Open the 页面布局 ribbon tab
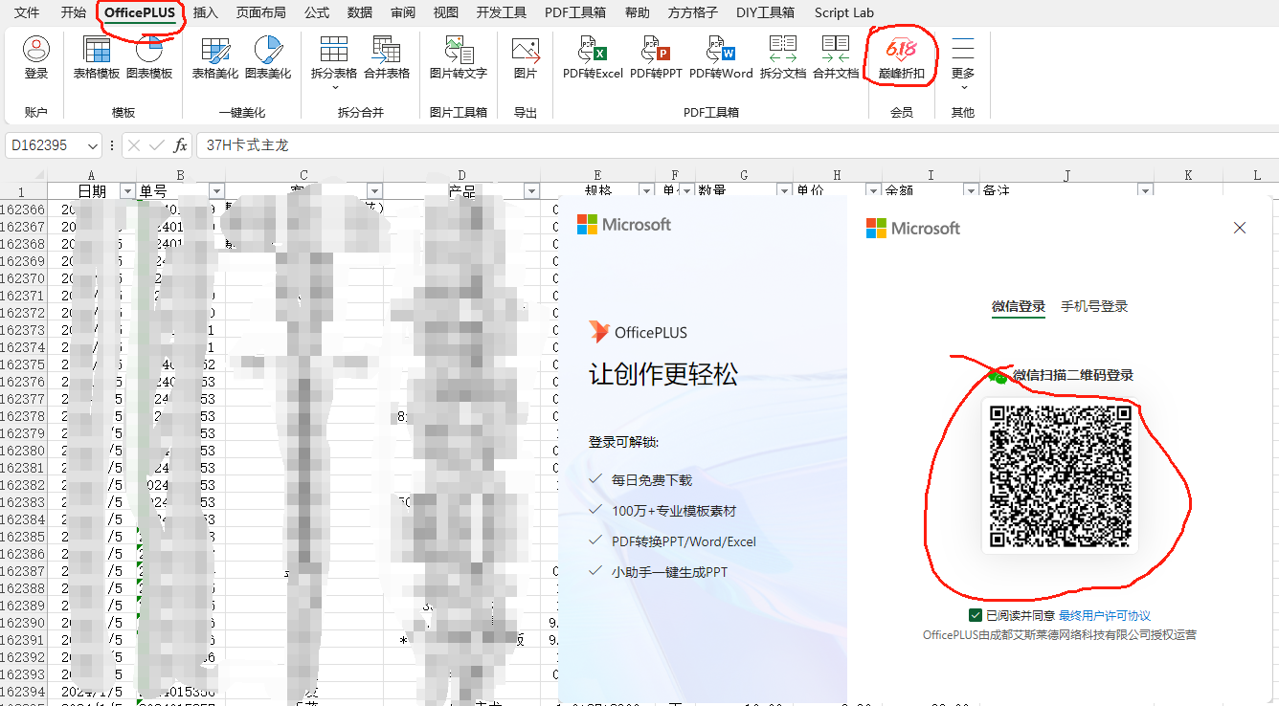Viewport: 1279px width, 706px height. (260, 12)
